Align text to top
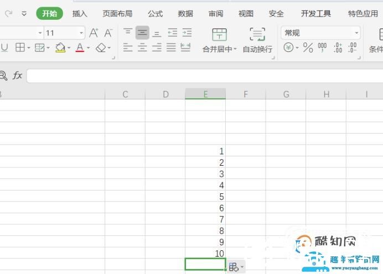383x274 pixels. (128, 32)
